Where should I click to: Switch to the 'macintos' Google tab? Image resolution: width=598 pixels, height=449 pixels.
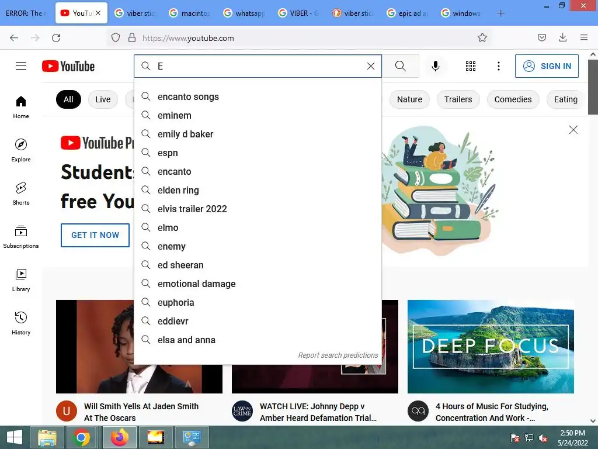coord(190,13)
